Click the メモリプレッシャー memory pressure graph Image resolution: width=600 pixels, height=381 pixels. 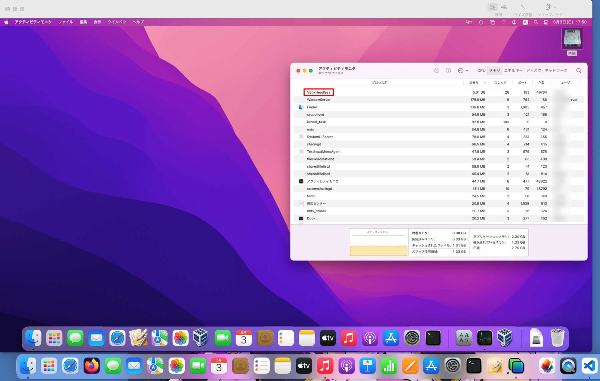(379, 242)
